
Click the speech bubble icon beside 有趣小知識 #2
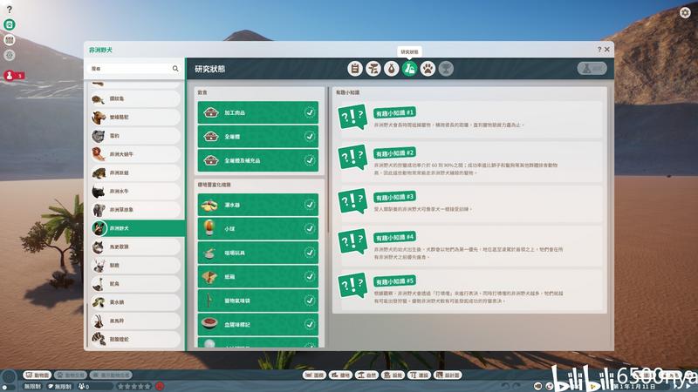pyautogui.click(x=352, y=158)
